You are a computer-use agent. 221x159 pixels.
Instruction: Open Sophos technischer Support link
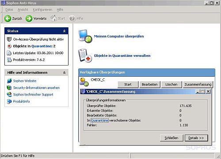(x=33, y=95)
